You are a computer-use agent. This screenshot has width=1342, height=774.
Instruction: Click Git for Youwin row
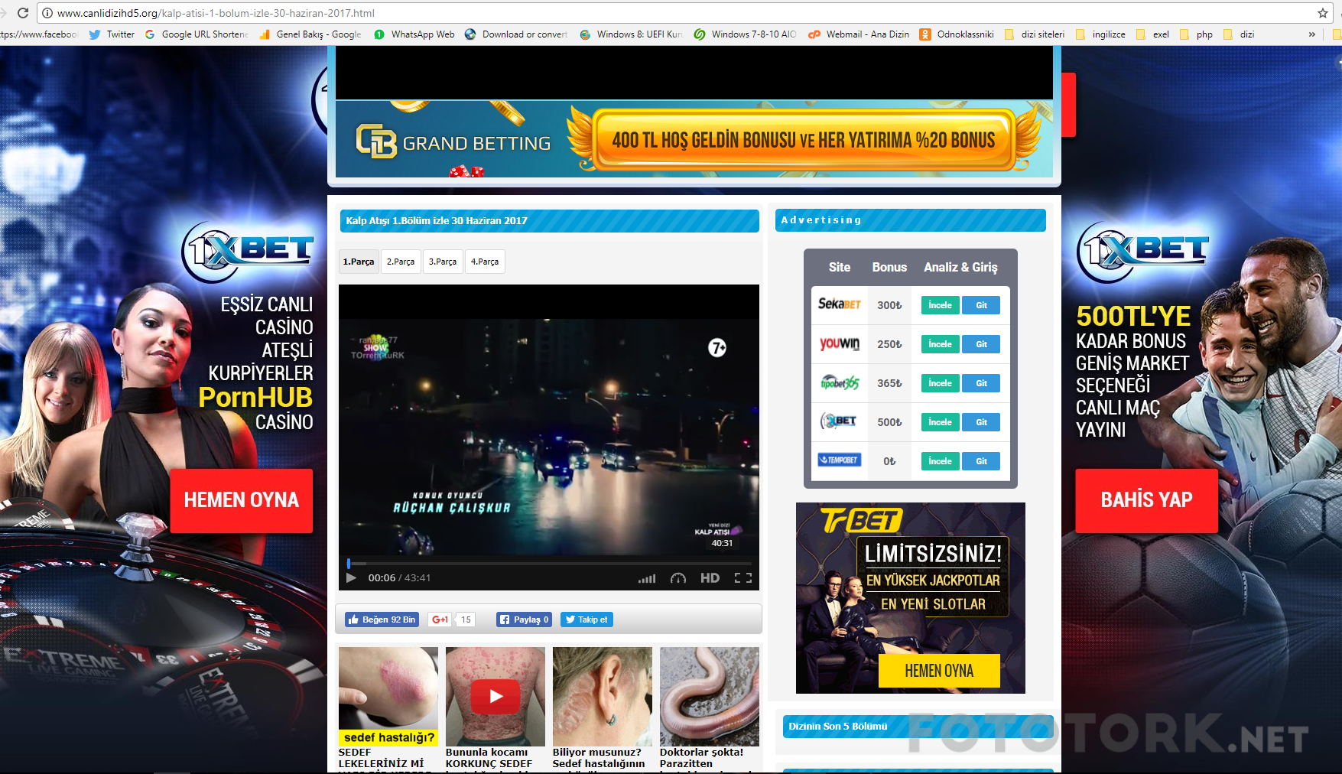click(x=981, y=344)
